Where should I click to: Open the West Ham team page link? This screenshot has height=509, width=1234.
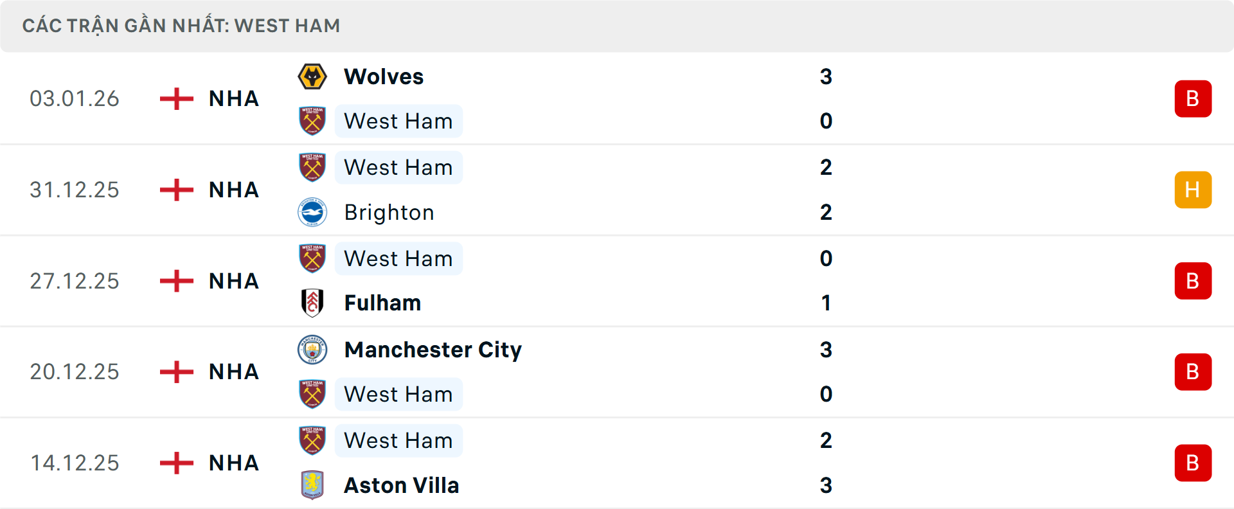coord(398,121)
